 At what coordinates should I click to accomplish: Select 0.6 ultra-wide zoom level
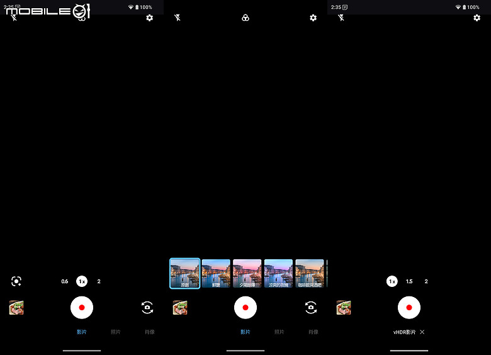64,281
